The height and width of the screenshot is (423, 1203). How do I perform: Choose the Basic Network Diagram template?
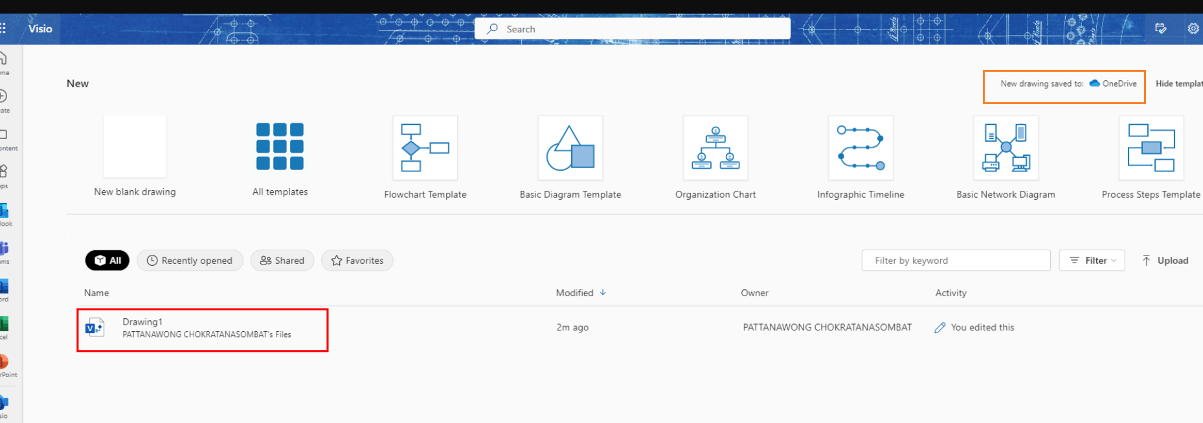coord(1006,147)
